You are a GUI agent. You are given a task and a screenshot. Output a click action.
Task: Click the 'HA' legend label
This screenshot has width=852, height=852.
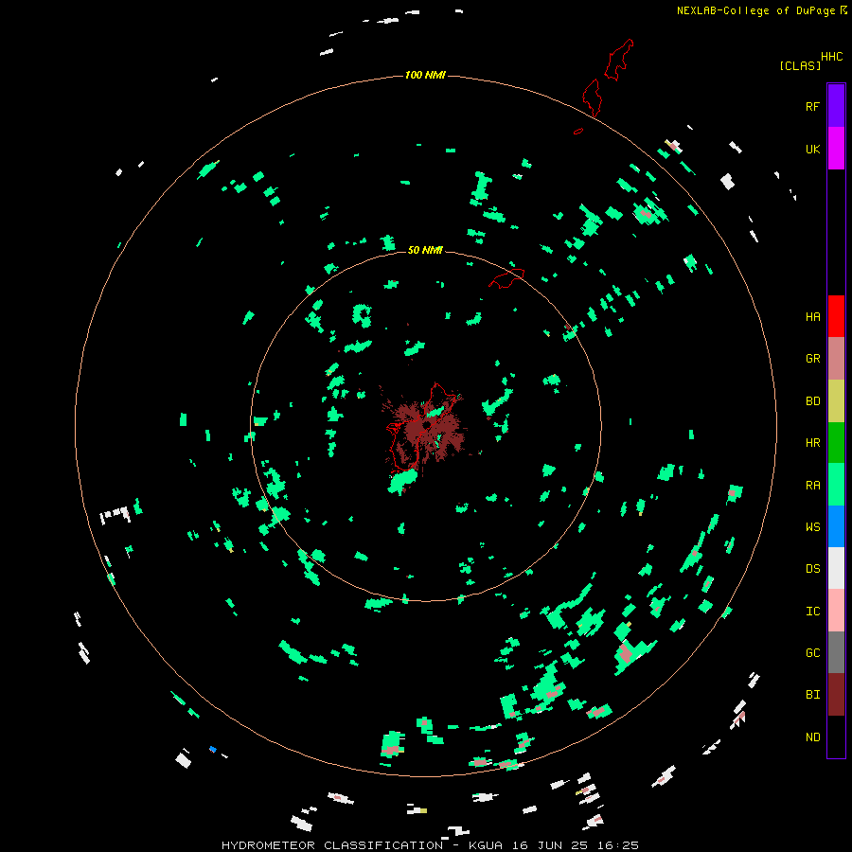[x=813, y=316]
